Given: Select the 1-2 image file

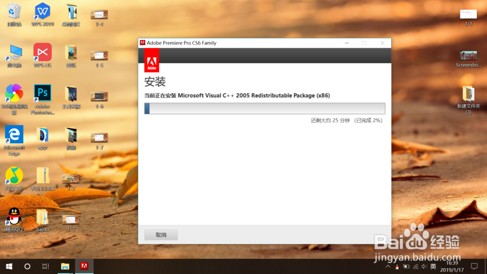Looking at the screenshot, I should point(71,182).
